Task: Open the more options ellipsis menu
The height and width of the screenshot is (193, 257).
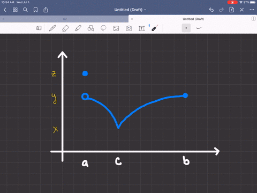Action: point(252,10)
